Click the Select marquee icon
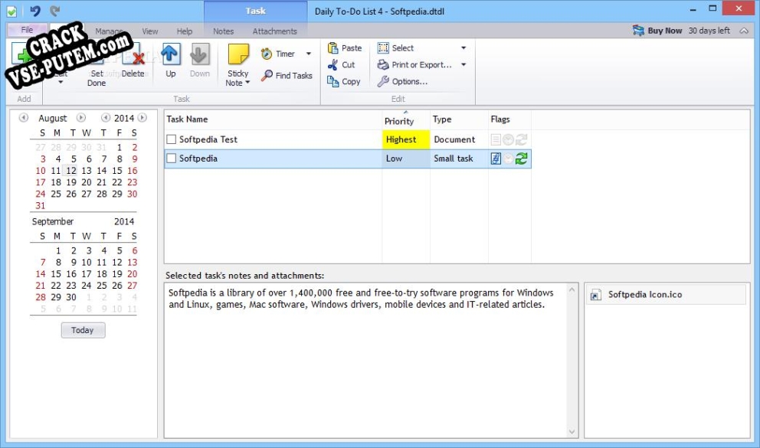 pos(383,48)
